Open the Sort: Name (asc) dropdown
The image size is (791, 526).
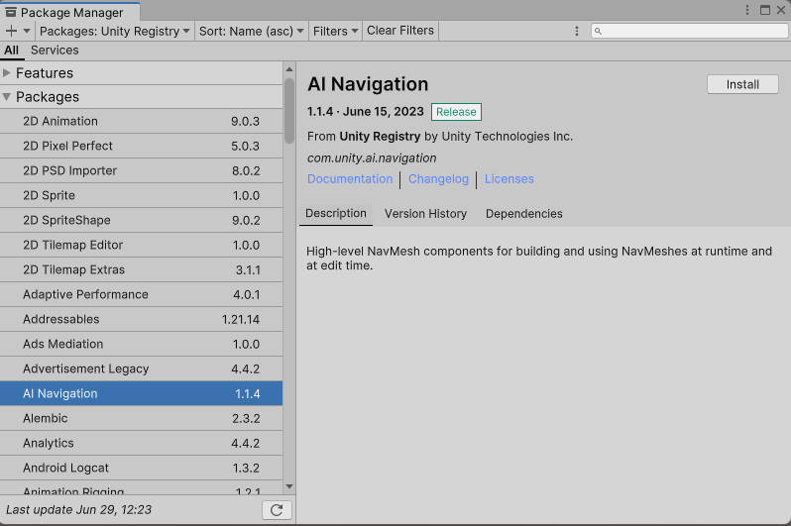(x=251, y=31)
